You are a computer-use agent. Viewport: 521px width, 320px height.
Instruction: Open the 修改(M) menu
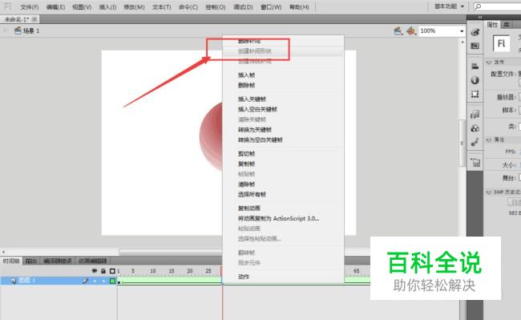[x=134, y=7]
